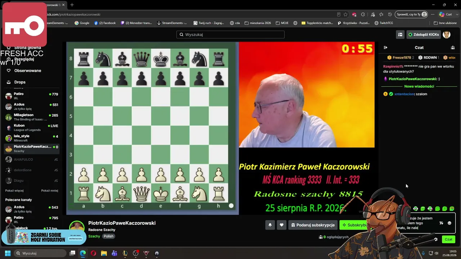Follow the channel with the heart button
This screenshot has width=461, height=259.
click(282, 225)
